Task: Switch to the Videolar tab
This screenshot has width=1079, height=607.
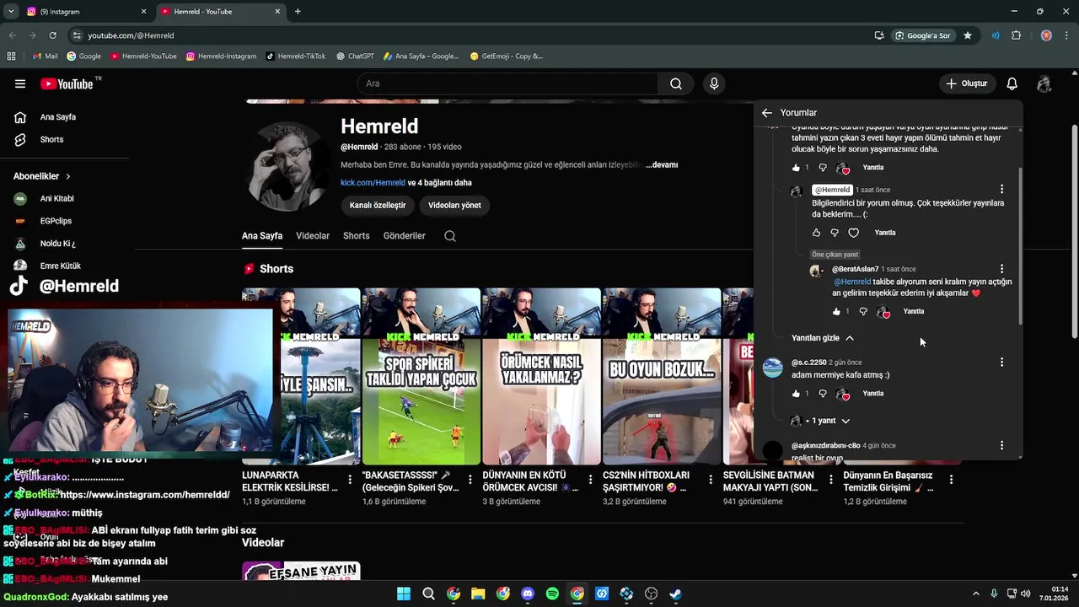Action: tap(313, 236)
